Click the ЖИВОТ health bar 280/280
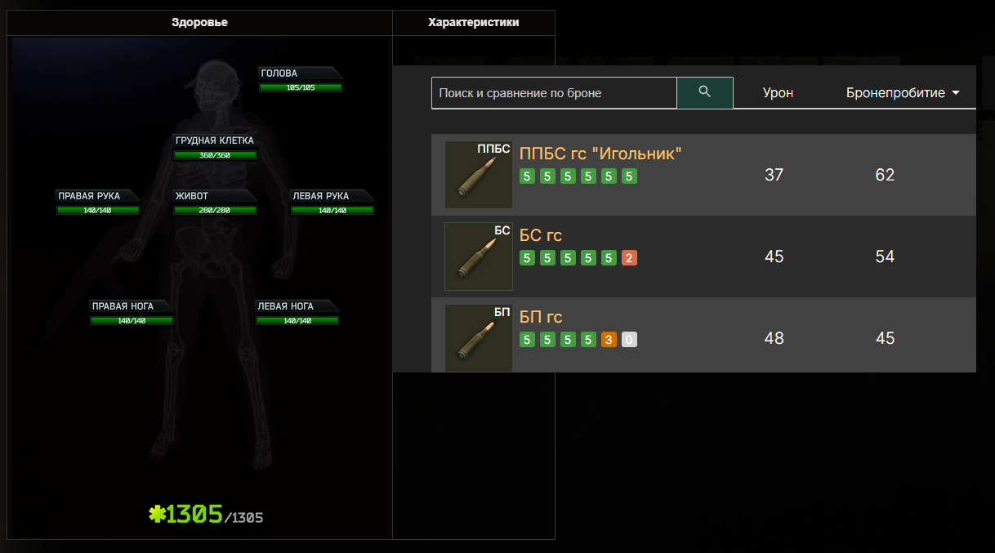995x553 pixels. pyautogui.click(x=215, y=210)
